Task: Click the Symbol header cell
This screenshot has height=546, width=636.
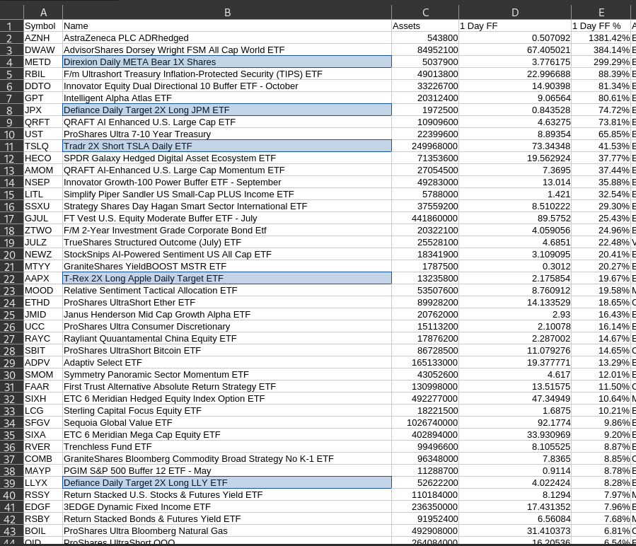Action: point(43,26)
